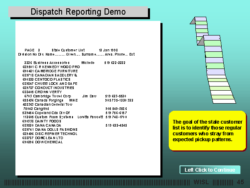The width and height of the screenshot is (250, 188).
Task: Click the slide number 45
Action: coord(240,182)
